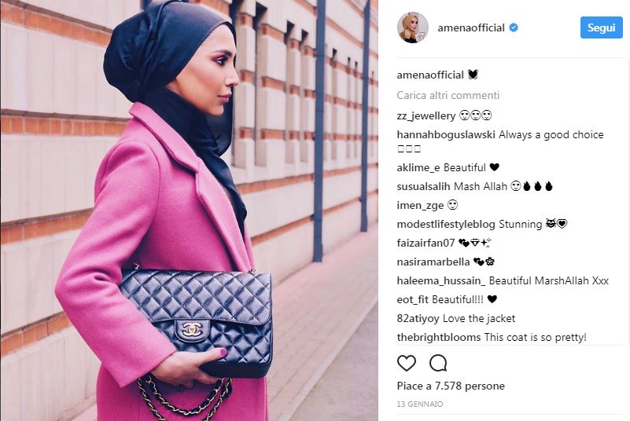Open the amenaofficial profile avatar

pos(413,27)
